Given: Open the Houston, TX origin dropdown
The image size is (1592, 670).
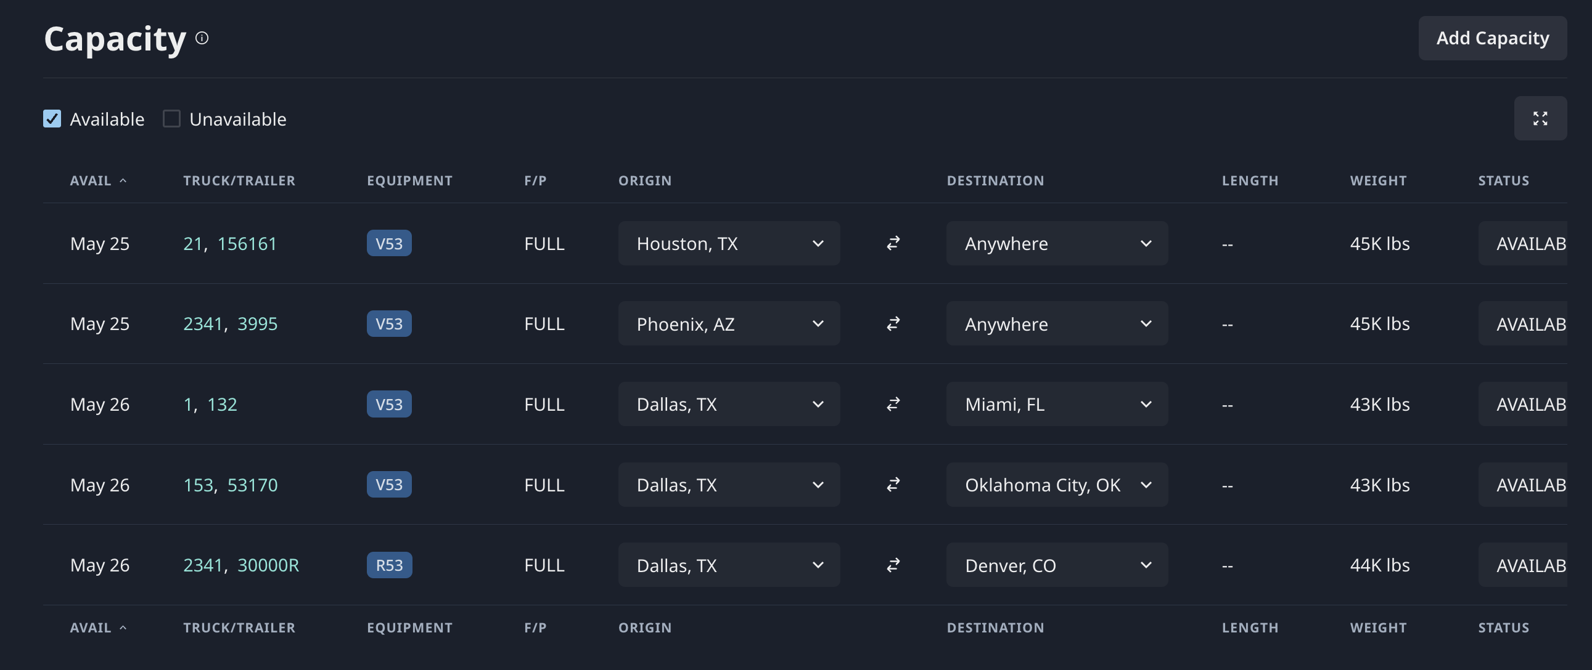Looking at the screenshot, I should click(729, 243).
